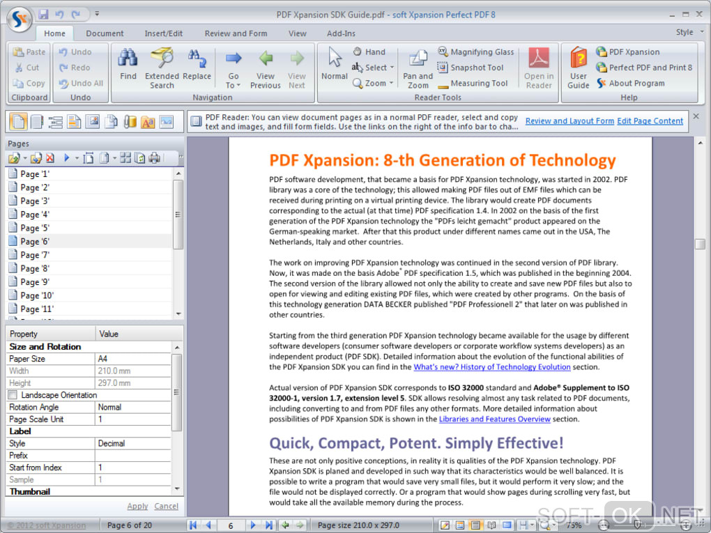Open the Style dropdown in ribbon

coord(689,32)
